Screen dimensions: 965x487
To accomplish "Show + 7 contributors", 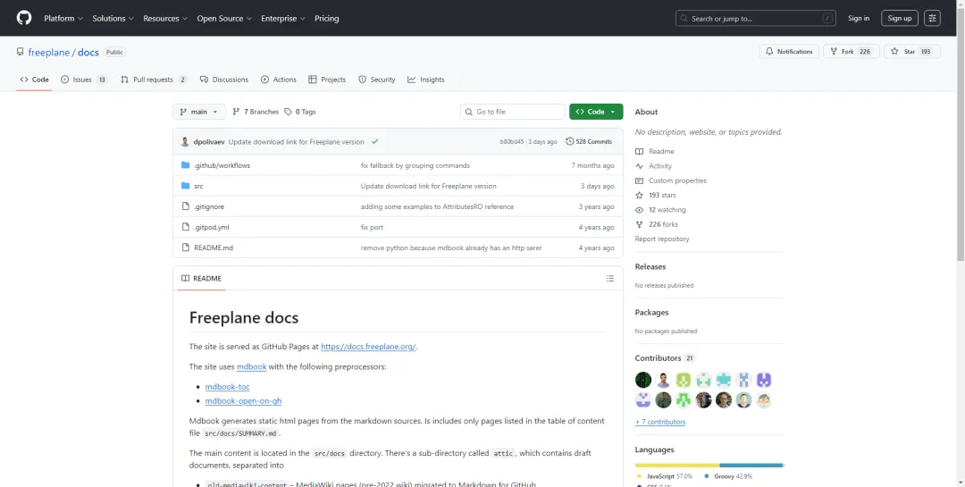I will 660,422.
